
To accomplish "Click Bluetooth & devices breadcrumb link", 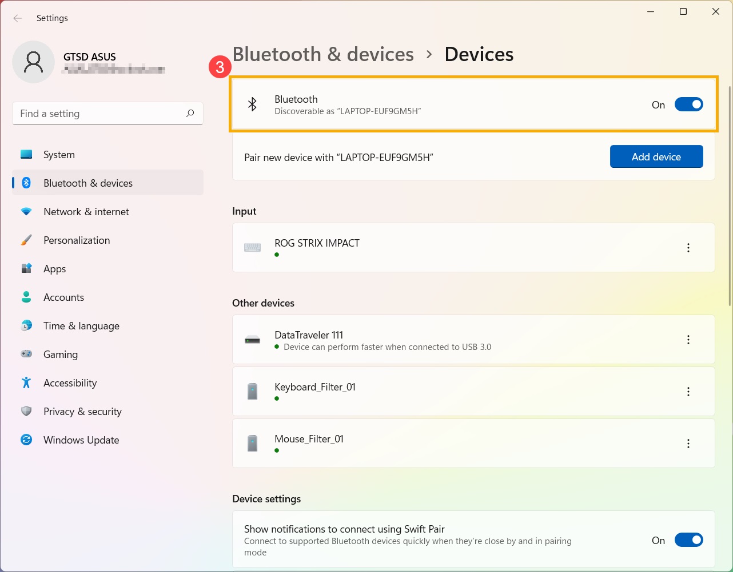I will 323,54.
